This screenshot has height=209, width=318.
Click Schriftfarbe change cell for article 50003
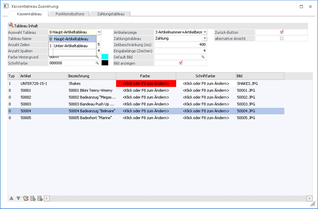click(x=205, y=105)
